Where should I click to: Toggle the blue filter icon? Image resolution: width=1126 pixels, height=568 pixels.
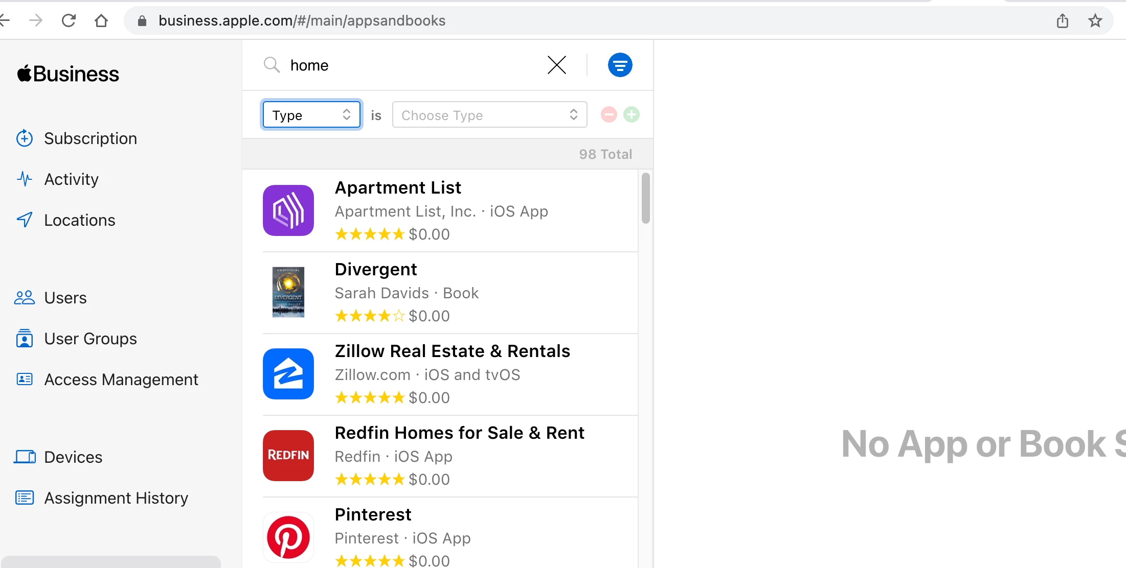[x=620, y=65]
